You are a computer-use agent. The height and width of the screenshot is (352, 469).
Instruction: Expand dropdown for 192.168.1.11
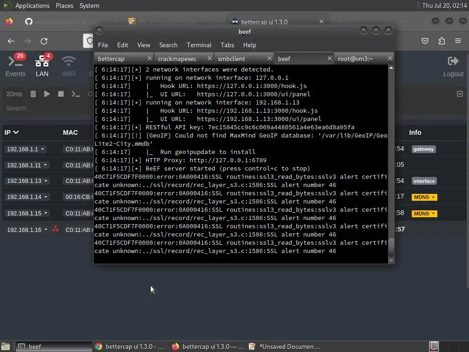[x=45, y=165]
